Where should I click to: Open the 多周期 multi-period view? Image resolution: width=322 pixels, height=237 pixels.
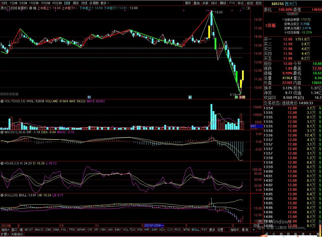point(94,3)
